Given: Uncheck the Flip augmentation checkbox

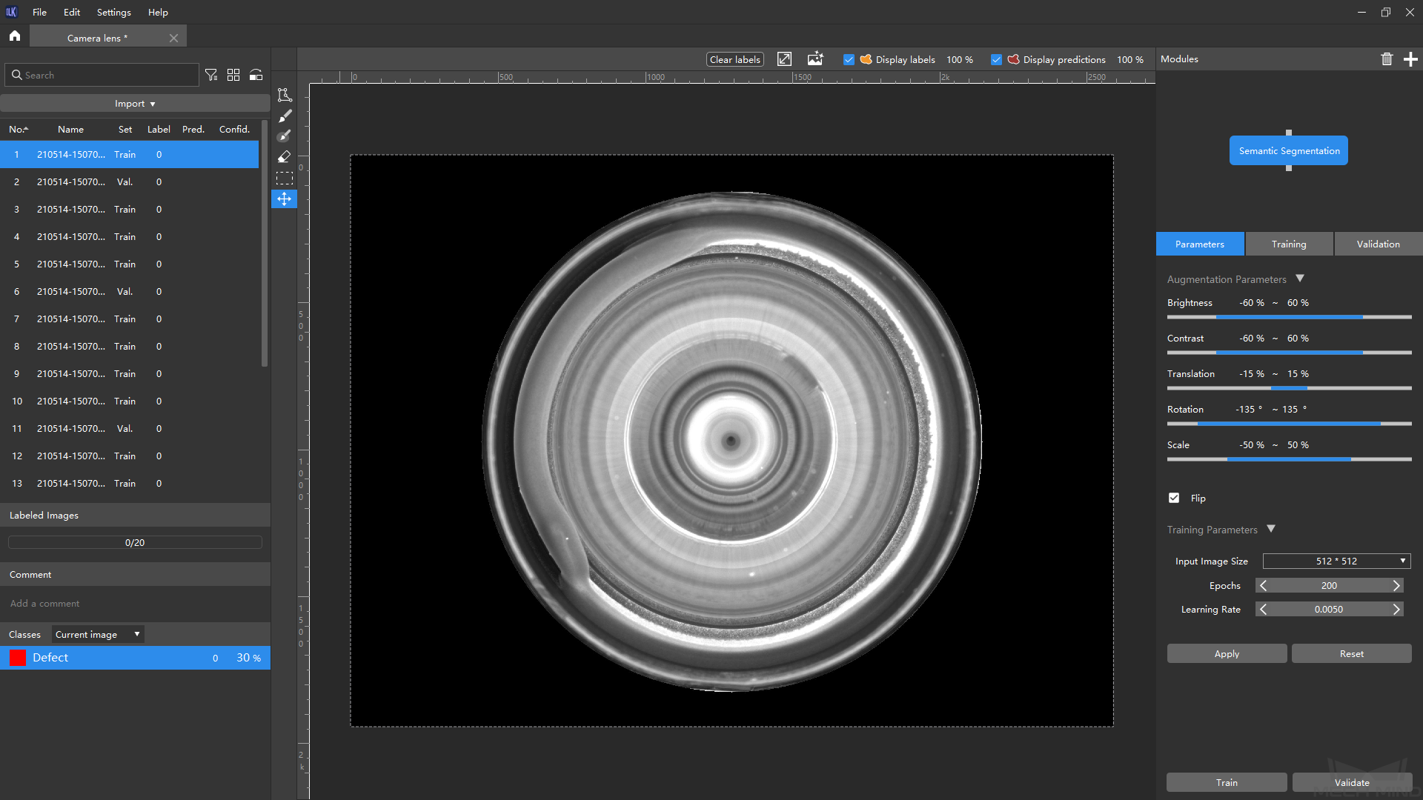Looking at the screenshot, I should pyautogui.click(x=1174, y=498).
